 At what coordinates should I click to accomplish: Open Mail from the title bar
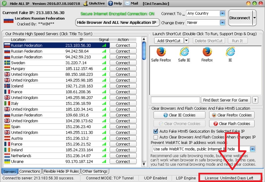pos(132,3)
